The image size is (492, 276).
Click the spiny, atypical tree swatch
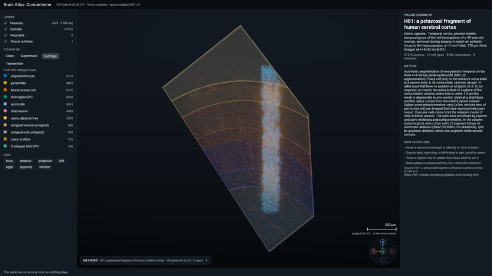tap(5, 118)
